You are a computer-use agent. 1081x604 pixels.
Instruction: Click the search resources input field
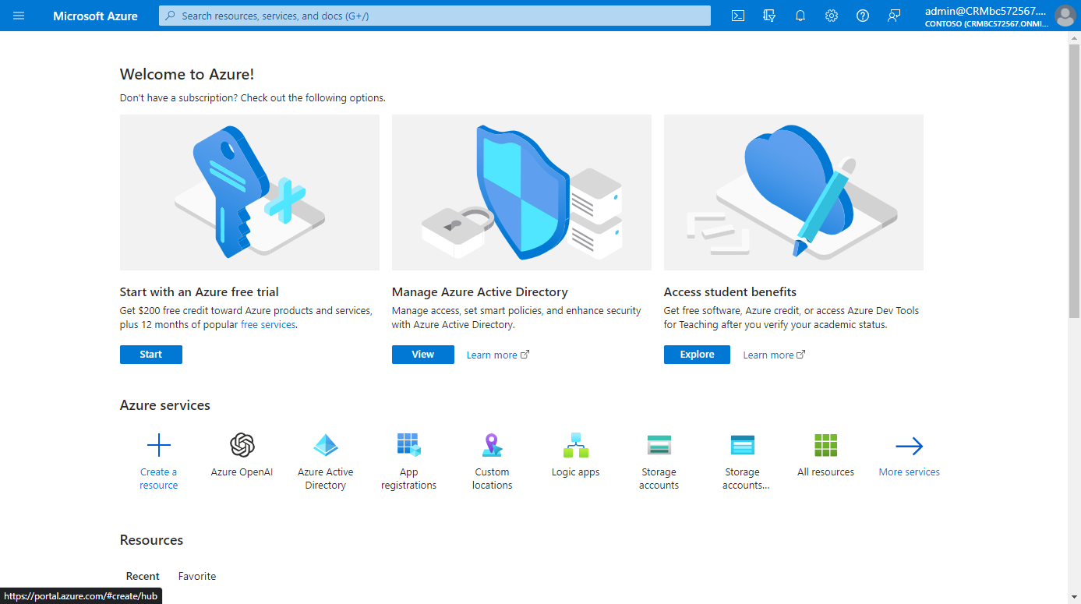coord(433,15)
